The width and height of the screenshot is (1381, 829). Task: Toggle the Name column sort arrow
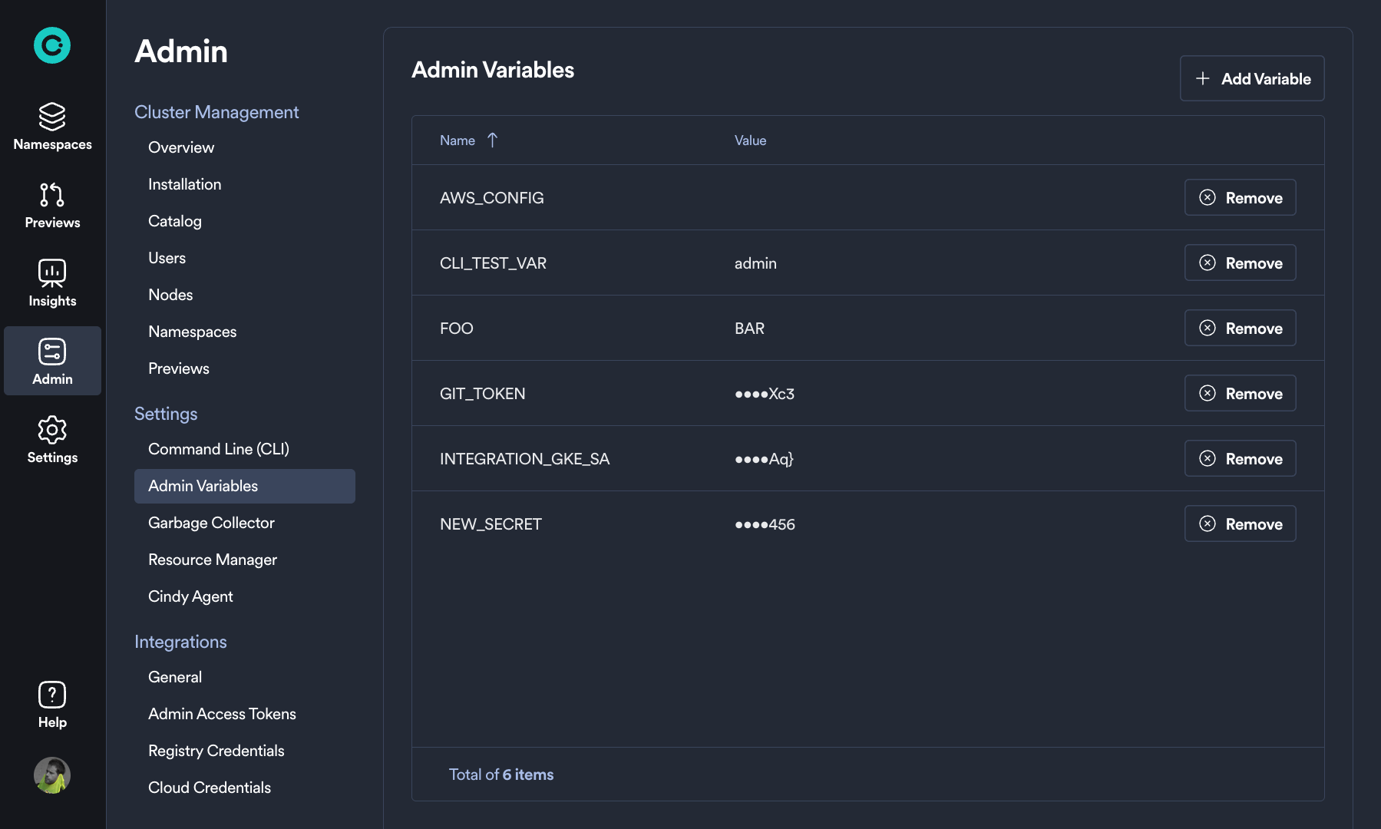point(492,140)
